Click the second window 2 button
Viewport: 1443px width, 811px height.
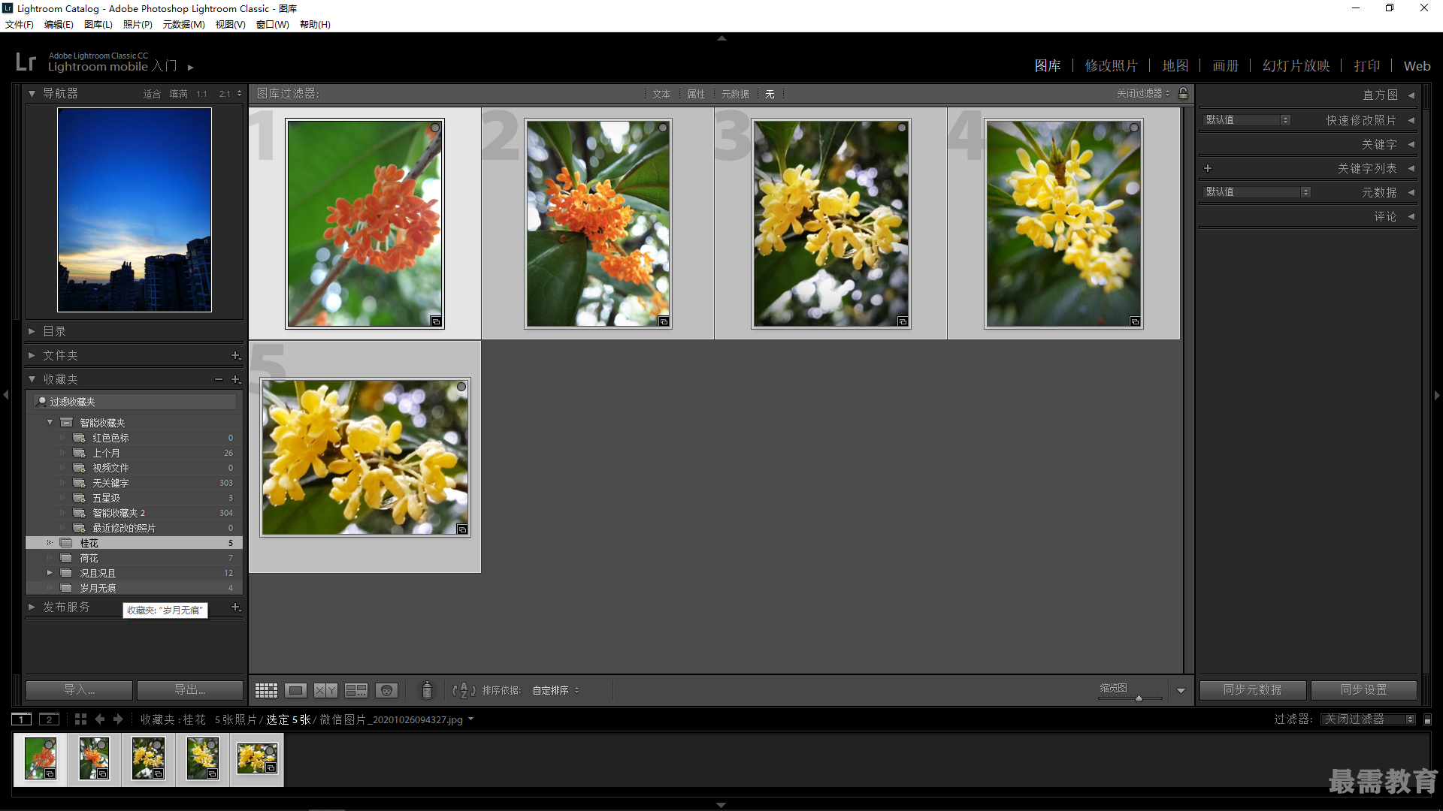[x=49, y=719]
